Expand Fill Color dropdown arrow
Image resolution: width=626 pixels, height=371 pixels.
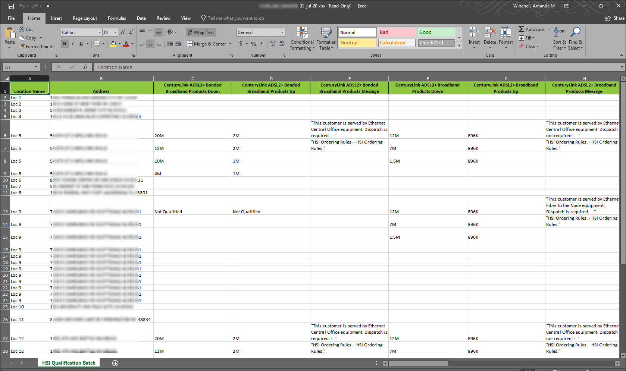[119, 44]
